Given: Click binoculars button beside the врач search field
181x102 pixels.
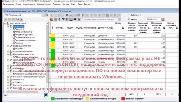Looking at the screenshot, I should pos(46,95).
